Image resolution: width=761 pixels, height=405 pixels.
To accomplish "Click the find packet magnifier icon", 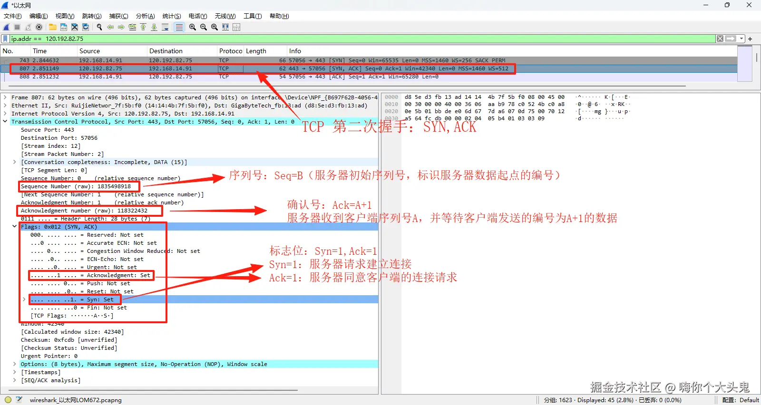I will [x=99, y=27].
